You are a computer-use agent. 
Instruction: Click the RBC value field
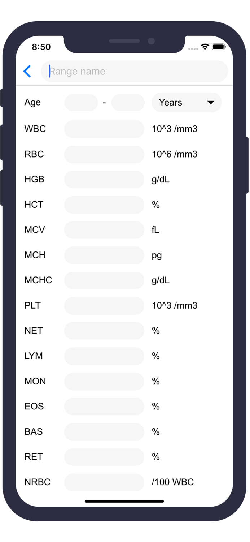click(104, 154)
